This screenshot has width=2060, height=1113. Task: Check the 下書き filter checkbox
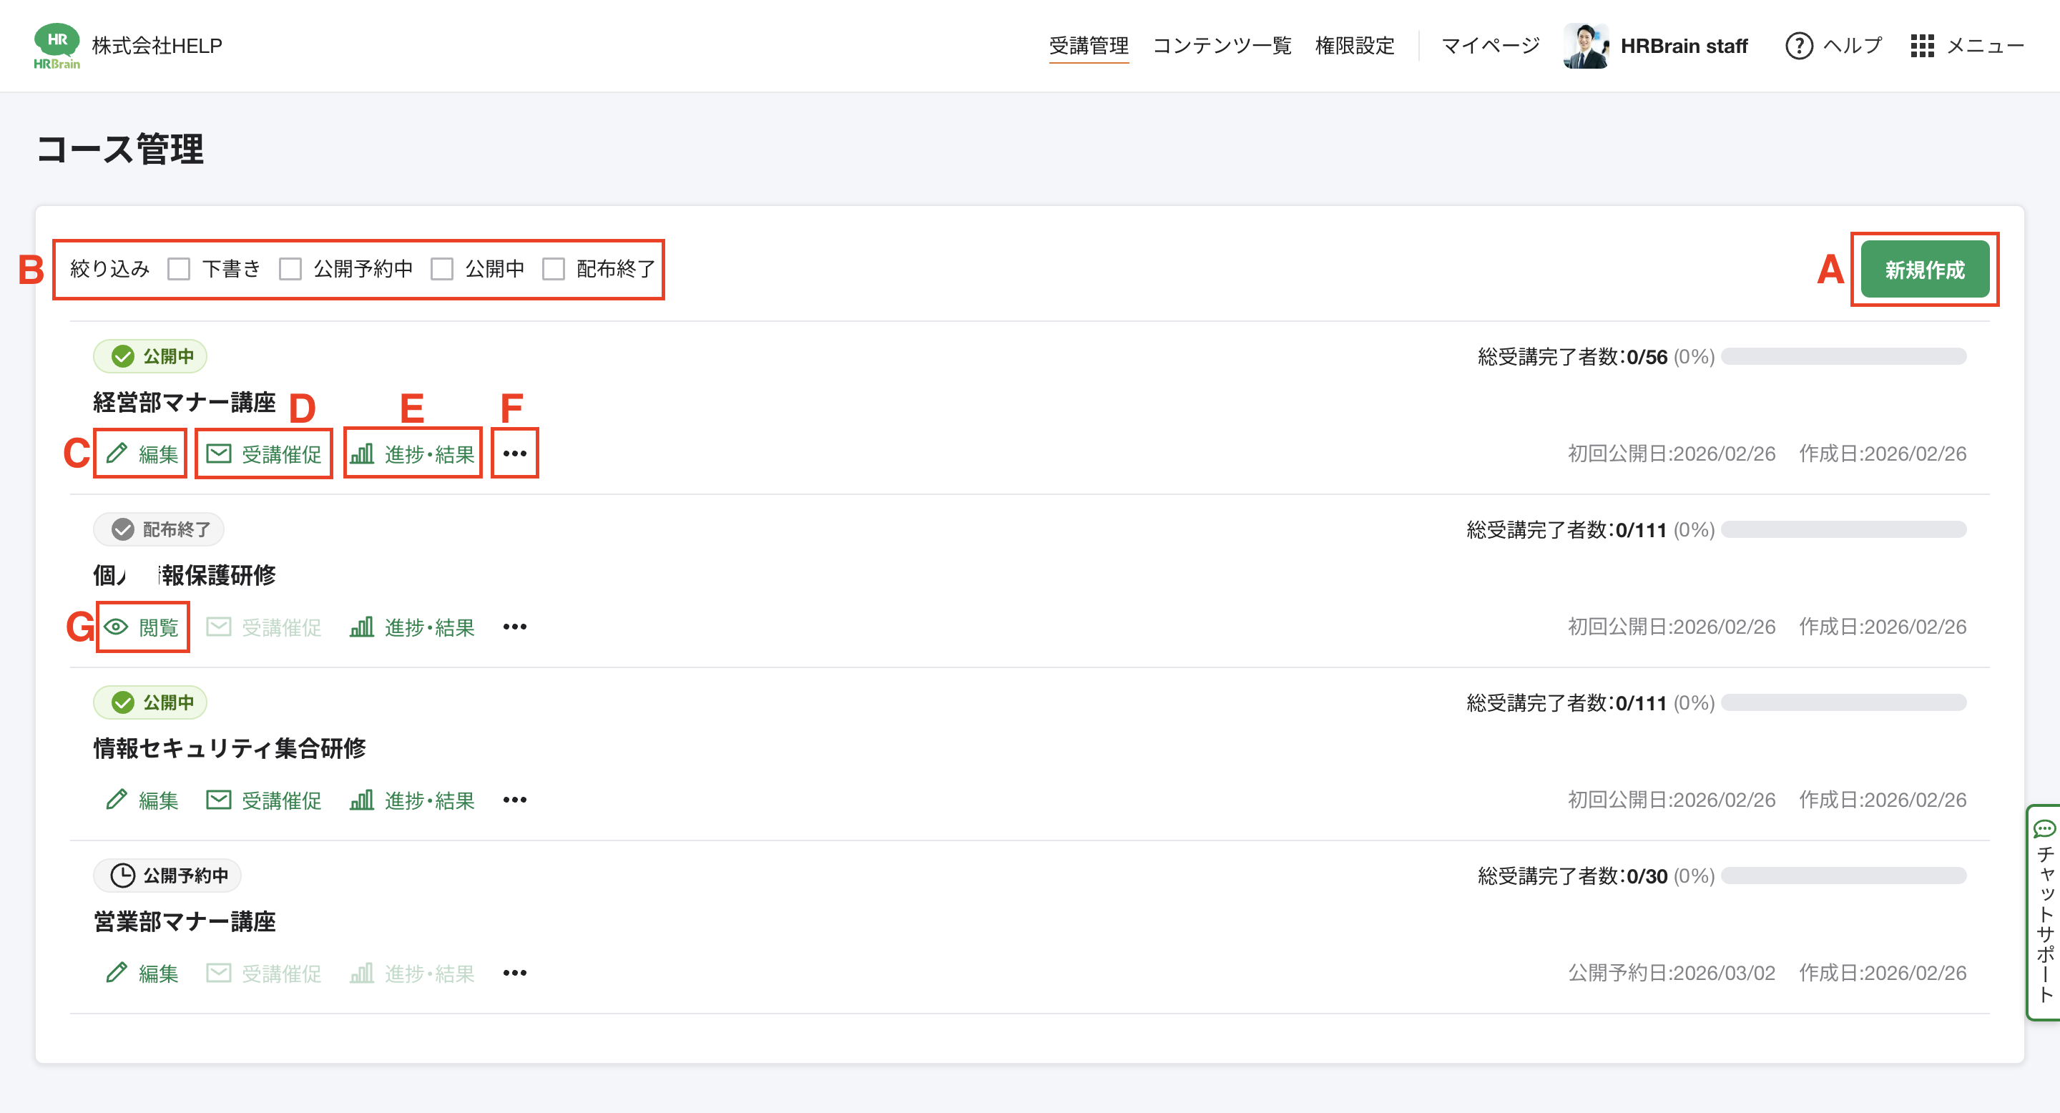(x=179, y=269)
